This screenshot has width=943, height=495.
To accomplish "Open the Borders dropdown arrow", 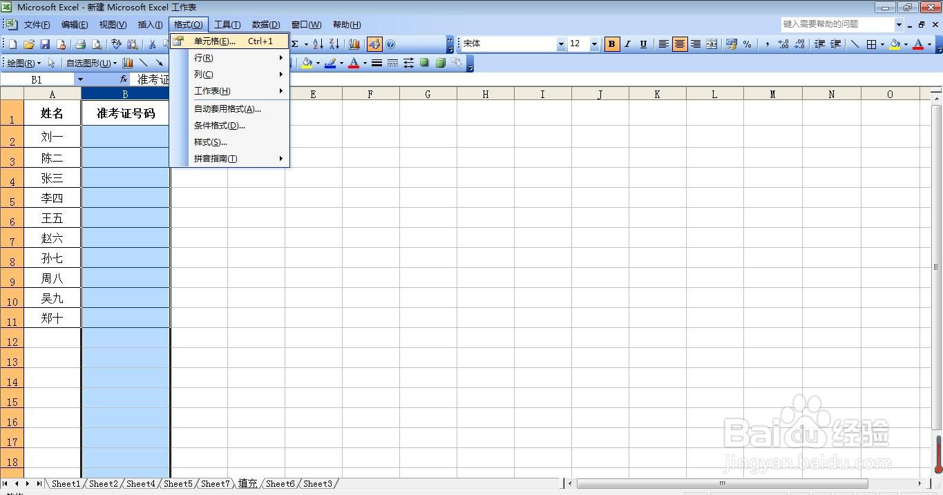I will [882, 44].
